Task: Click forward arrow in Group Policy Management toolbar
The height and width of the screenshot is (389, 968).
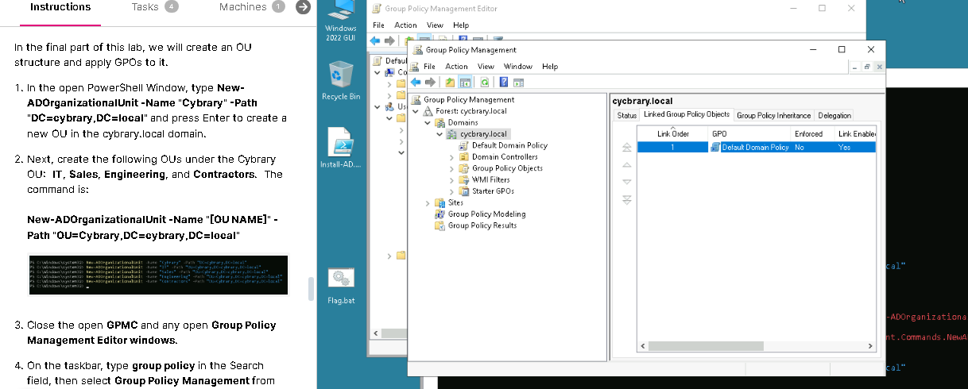Action: [429, 82]
